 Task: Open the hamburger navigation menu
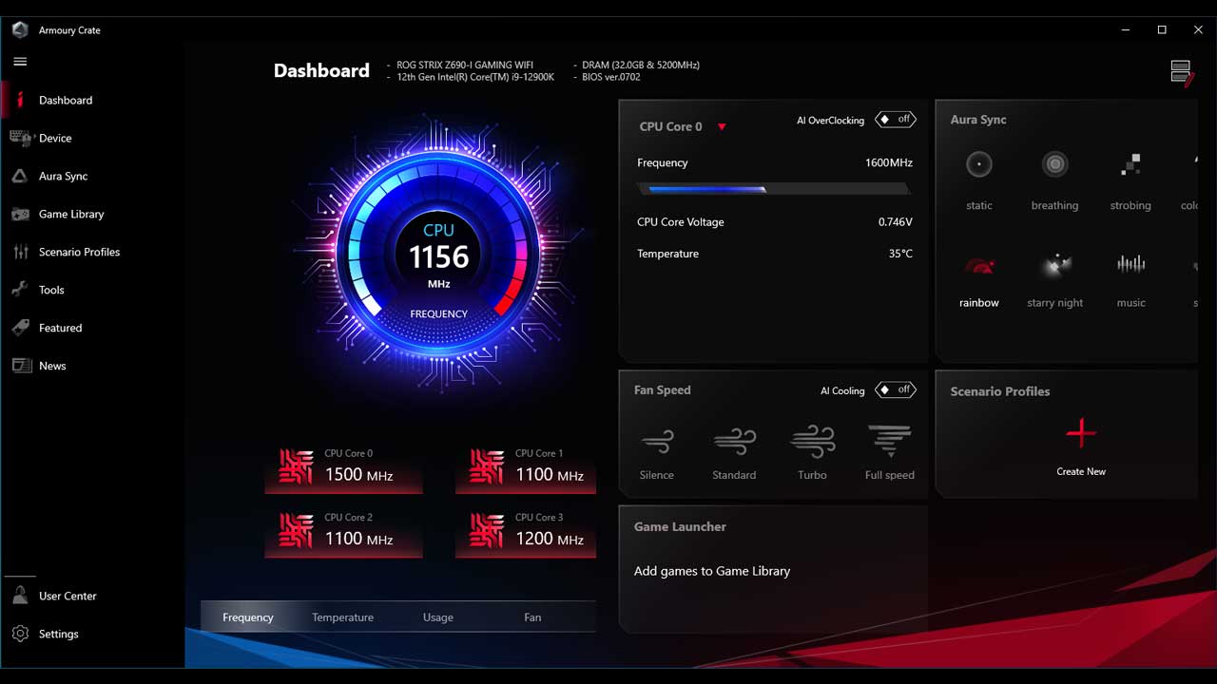tap(20, 62)
